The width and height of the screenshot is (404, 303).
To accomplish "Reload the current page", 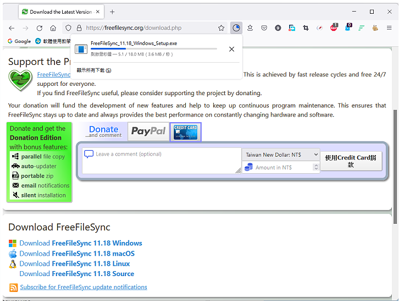I will click(39, 28).
